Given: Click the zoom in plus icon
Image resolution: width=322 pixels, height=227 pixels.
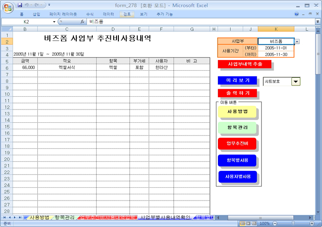Looking at the screenshot, I should tap(313, 223).
